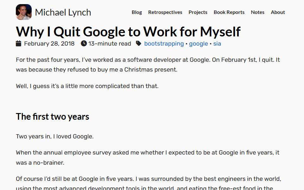Click the Michael Lynch site title
Image resolution: width=304 pixels, height=190 pixels.
point(63,12)
